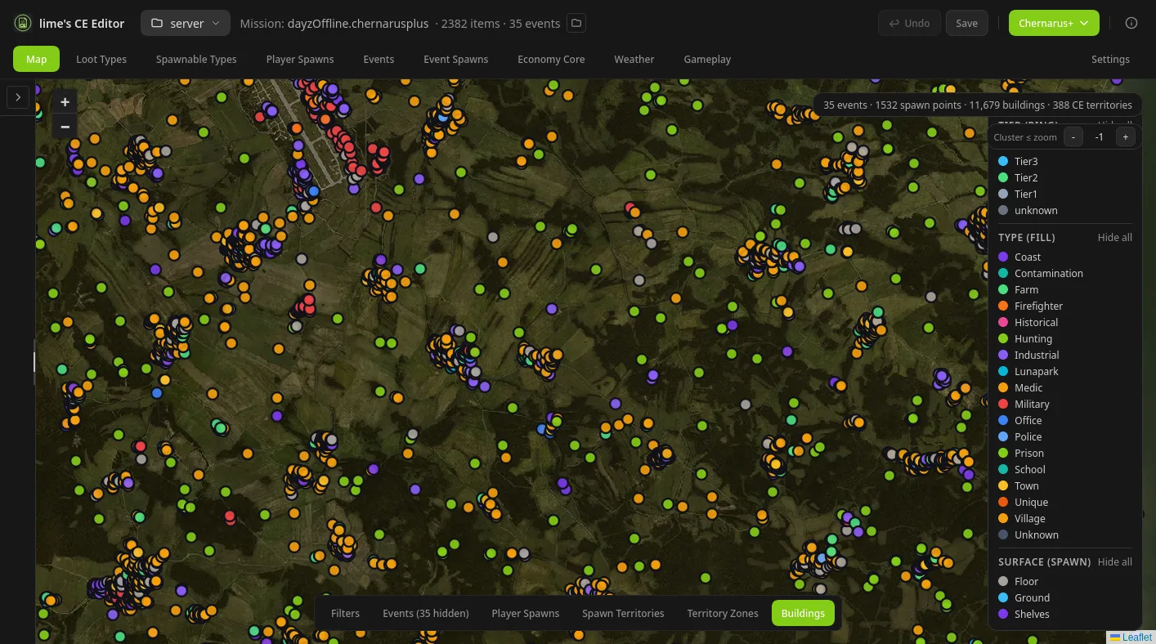This screenshot has width=1156, height=644.
Task: Click the cluster zoom value field
Action: pyautogui.click(x=1100, y=137)
